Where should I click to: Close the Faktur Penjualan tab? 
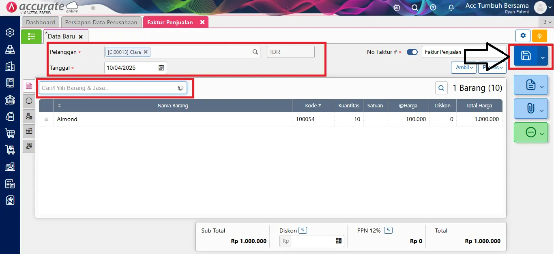click(202, 22)
